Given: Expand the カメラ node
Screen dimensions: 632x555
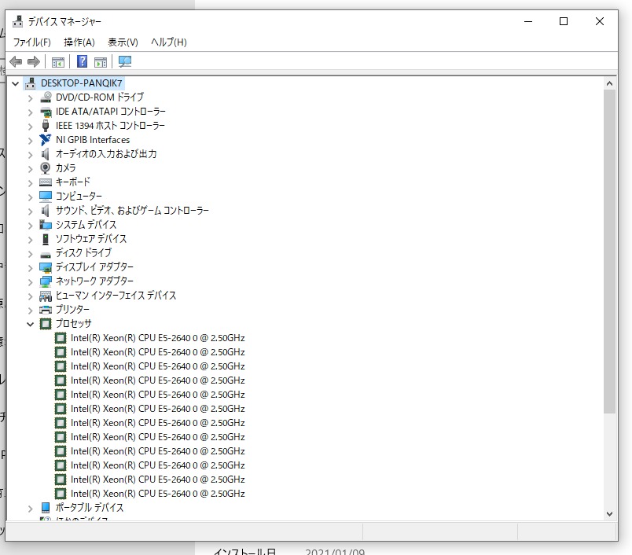Looking at the screenshot, I should click(x=30, y=169).
